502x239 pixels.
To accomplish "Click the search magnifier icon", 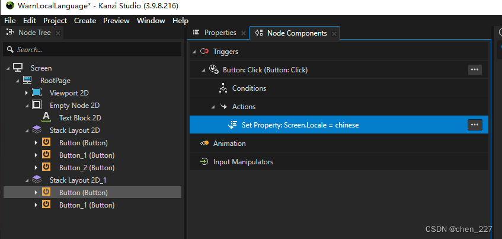I will pyautogui.click(x=10, y=50).
